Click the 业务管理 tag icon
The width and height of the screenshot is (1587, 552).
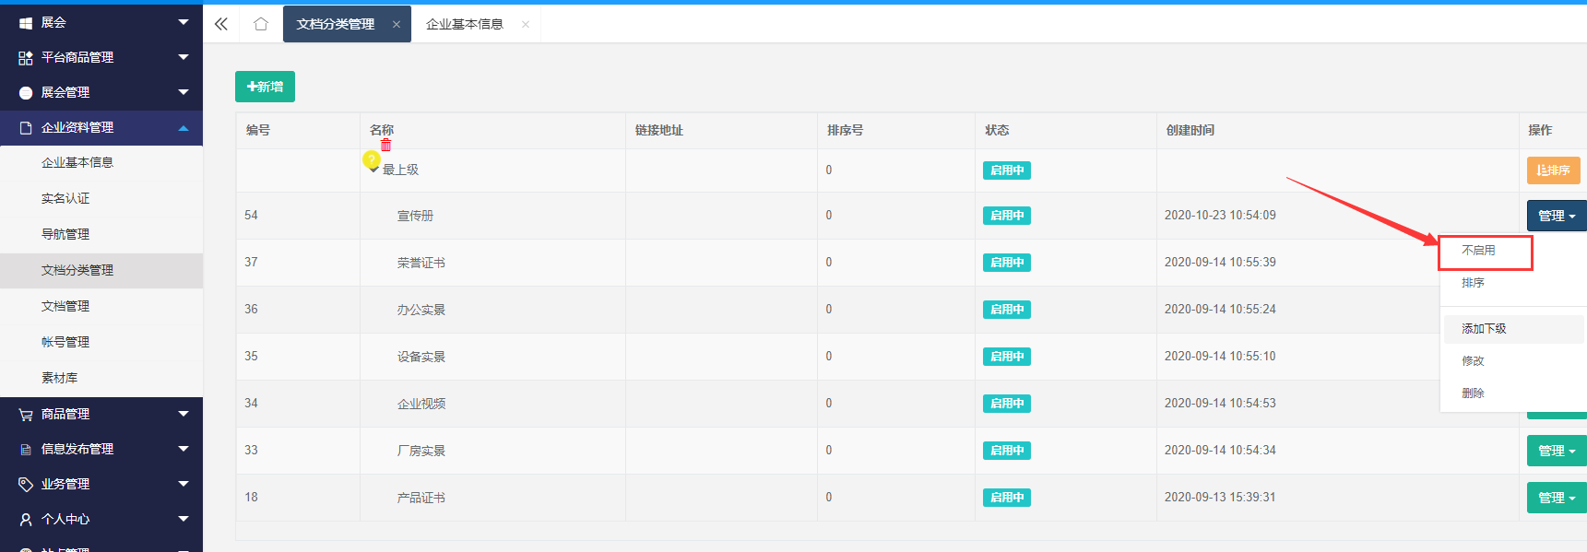[26, 484]
